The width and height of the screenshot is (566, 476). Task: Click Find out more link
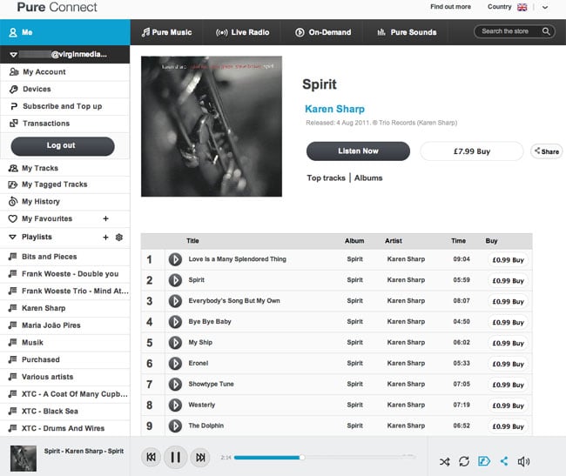[x=450, y=7]
